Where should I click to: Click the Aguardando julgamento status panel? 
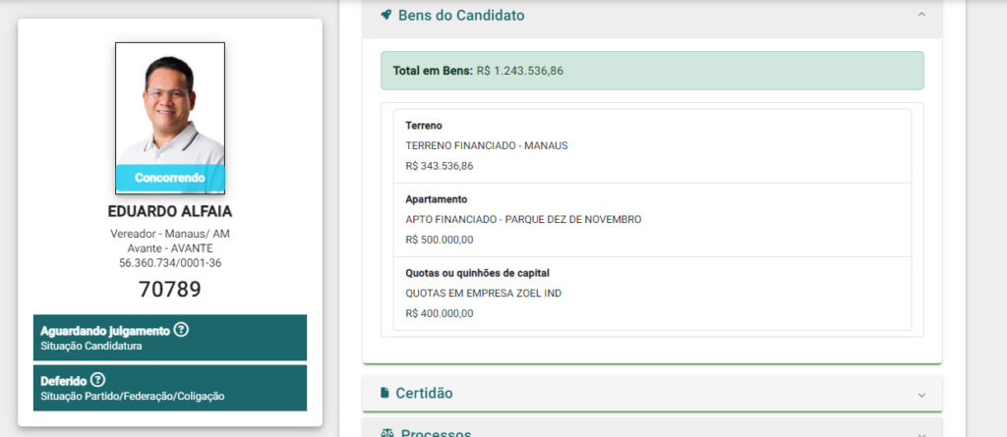point(169,338)
